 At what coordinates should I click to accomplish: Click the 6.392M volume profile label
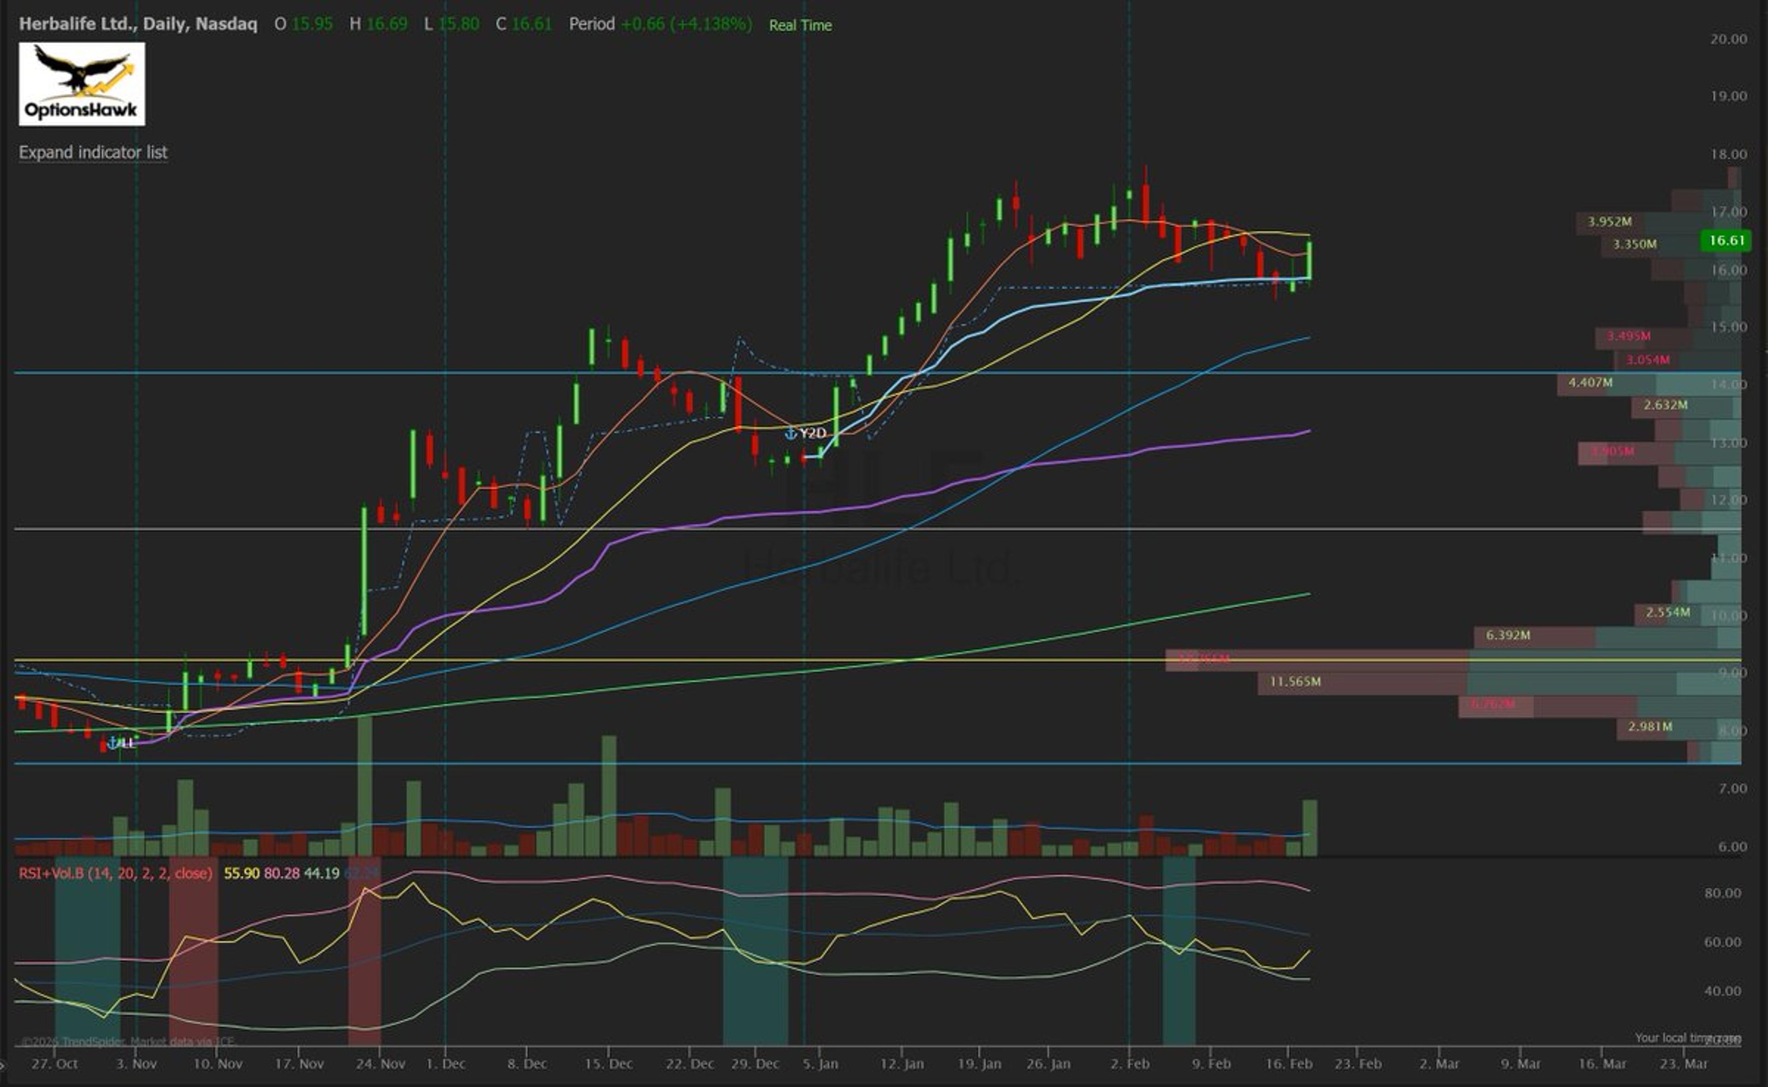click(1508, 635)
